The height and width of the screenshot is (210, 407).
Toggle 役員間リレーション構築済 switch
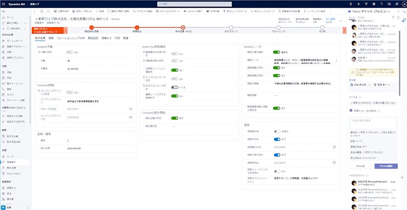(x=175, y=70)
